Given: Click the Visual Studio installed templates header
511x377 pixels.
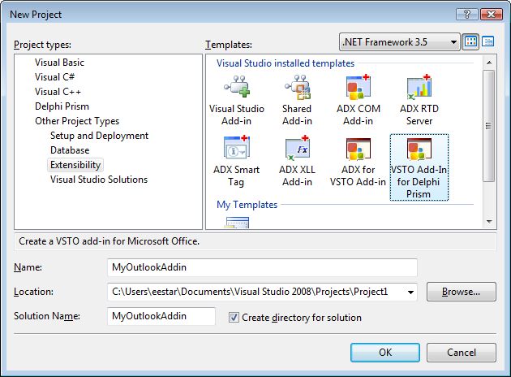Looking at the screenshot, I should point(286,63).
